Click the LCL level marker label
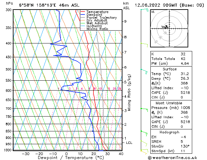 [129, 143]
